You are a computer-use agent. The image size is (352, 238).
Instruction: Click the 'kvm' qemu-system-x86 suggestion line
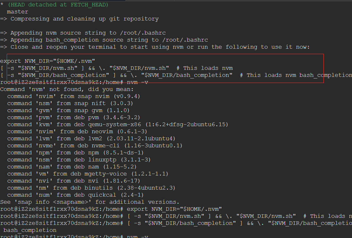click(118, 125)
